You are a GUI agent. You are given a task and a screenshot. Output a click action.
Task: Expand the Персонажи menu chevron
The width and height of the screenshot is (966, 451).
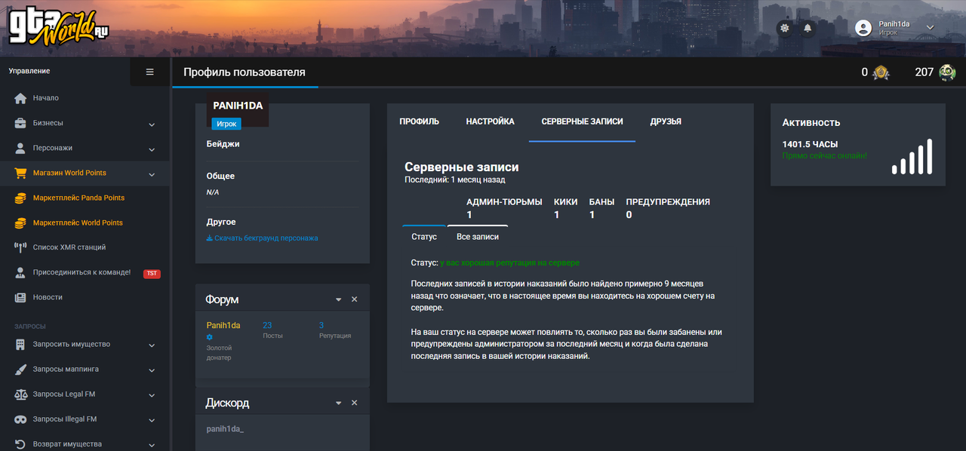152,149
